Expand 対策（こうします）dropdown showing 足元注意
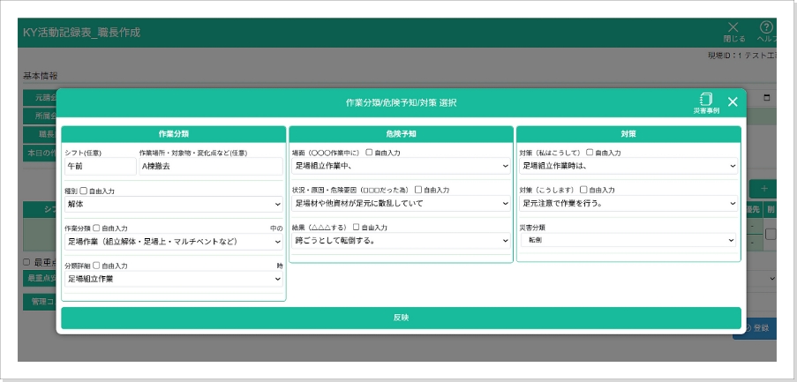The width and height of the screenshot is (797, 382). (628, 203)
